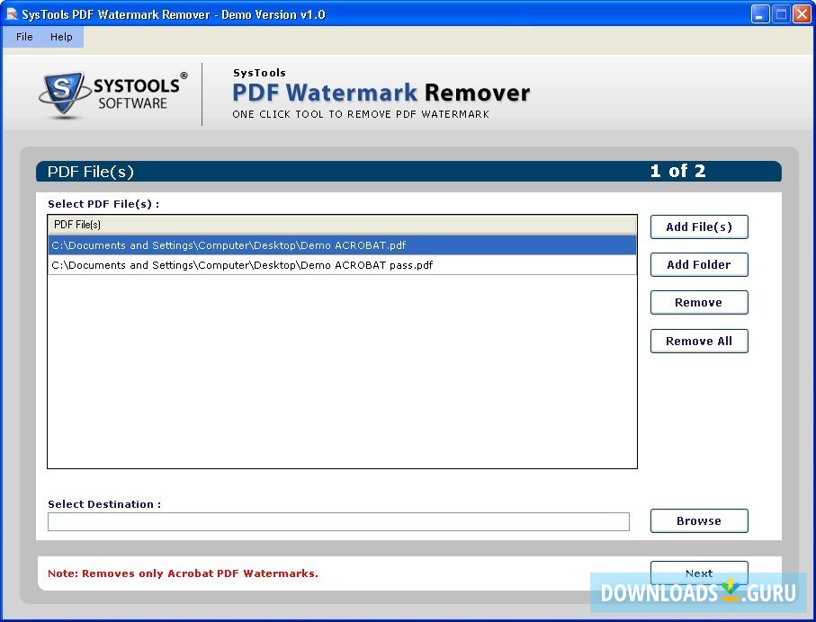Screen dimensions: 816x622
Task: Click the 'PDF Watermark Remover' heading text
Action: click(x=381, y=93)
